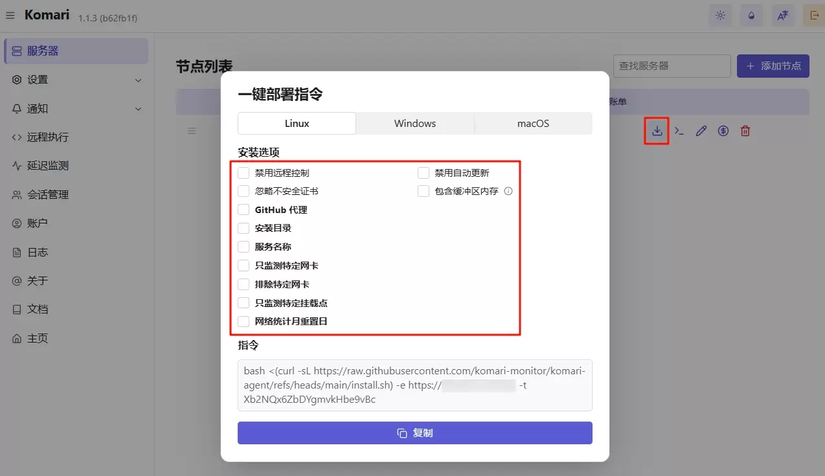Enable the 只监测特定网卡 checkbox
The image size is (825, 476).
click(243, 266)
